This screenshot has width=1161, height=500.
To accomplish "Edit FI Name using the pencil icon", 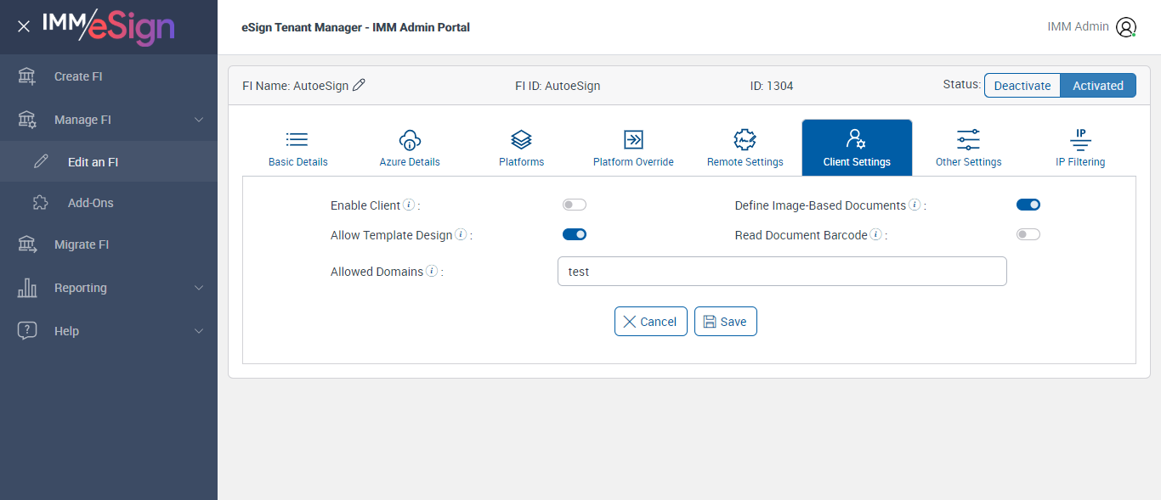I will click(x=359, y=85).
